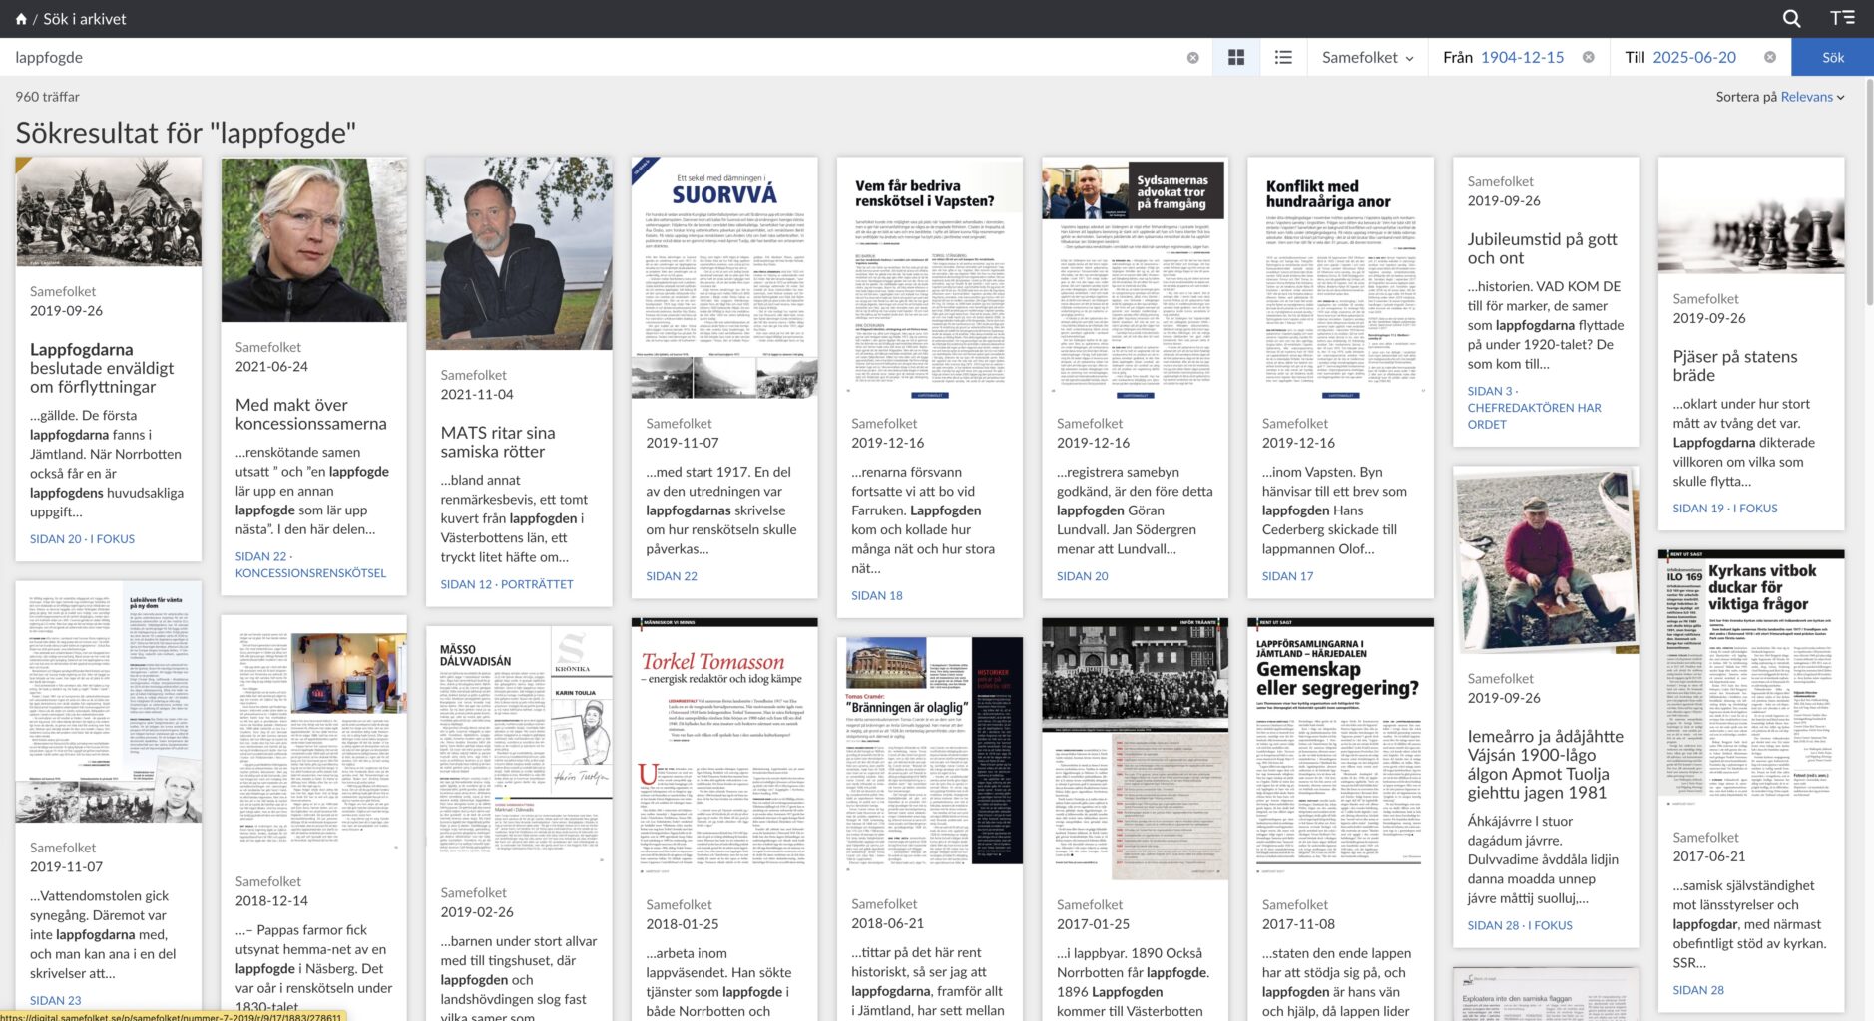The width and height of the screenshot is (1874, 1021).
Task: Switch to list view
Action: tap(1283, 58)
